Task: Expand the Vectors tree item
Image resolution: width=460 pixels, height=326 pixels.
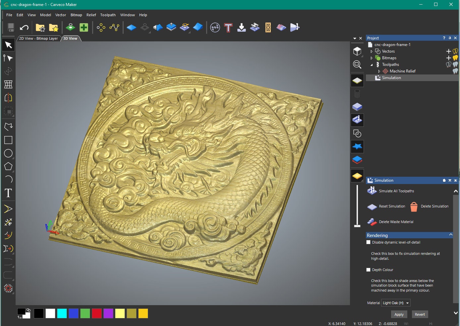Action: [372, 51]
